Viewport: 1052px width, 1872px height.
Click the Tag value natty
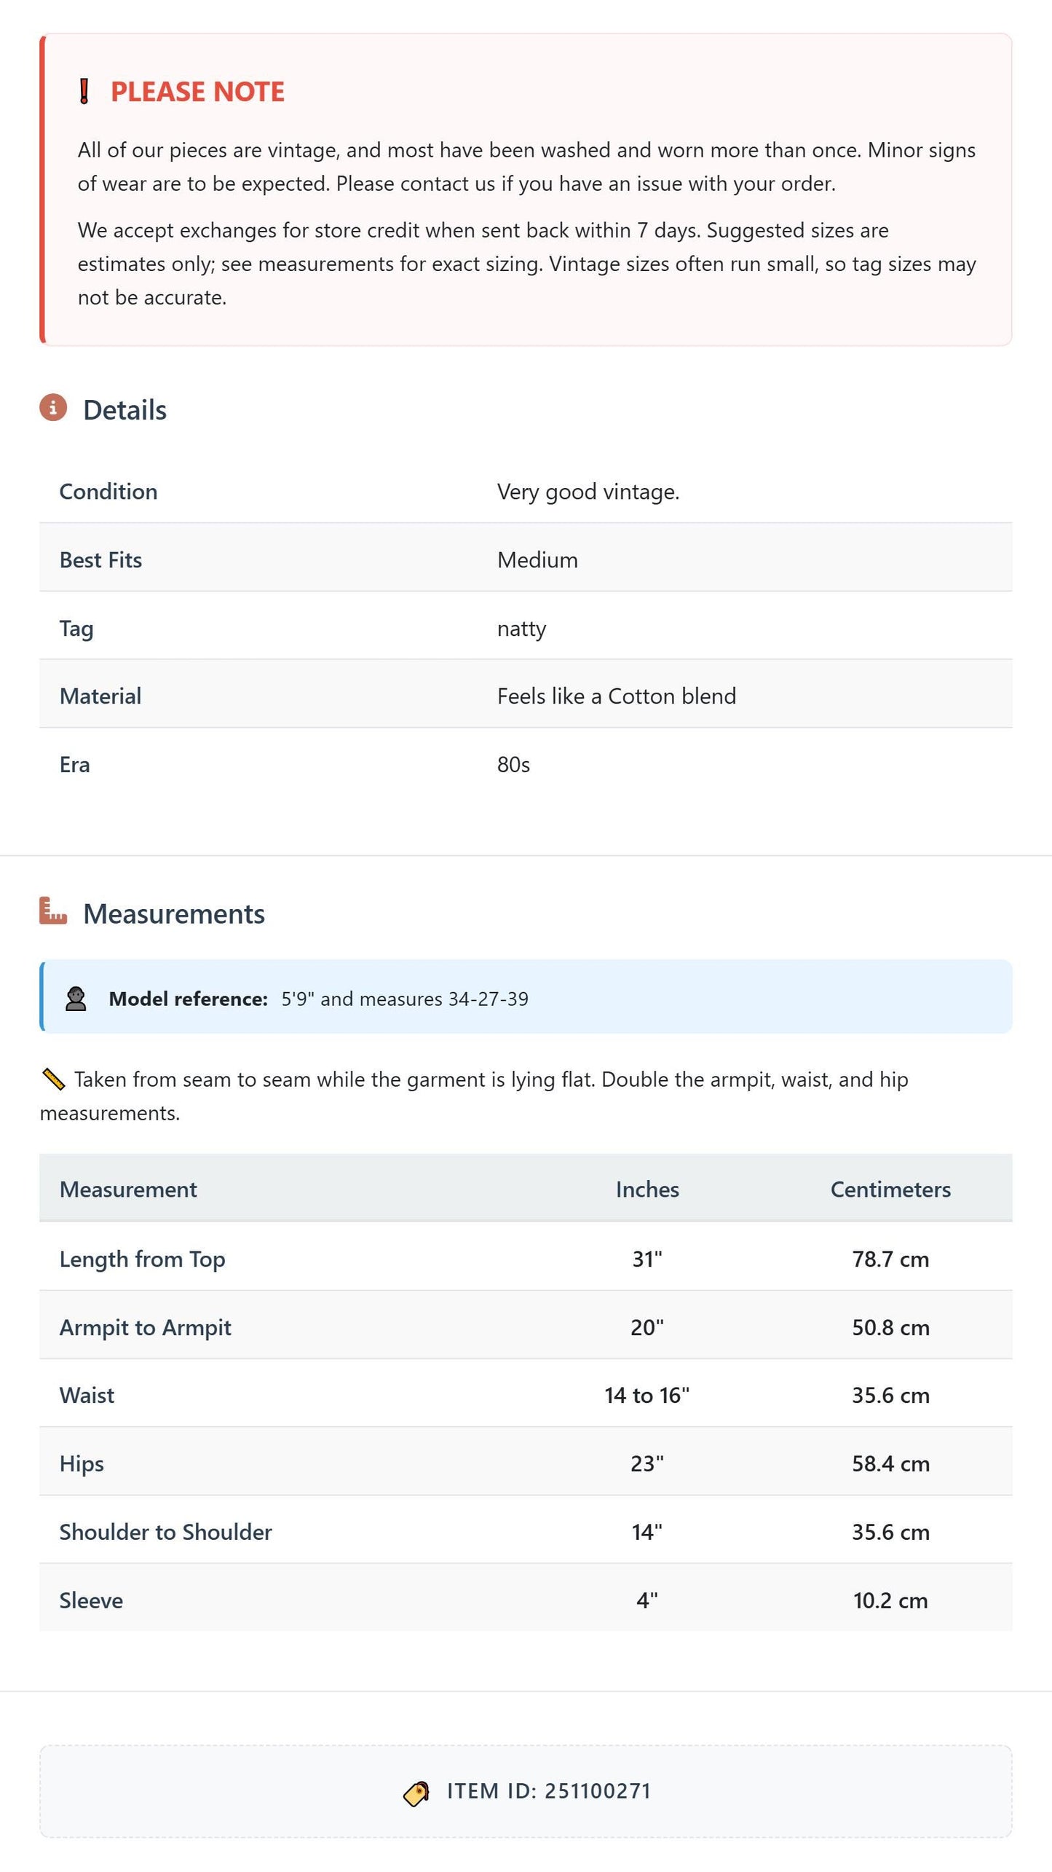pos(521,629)
